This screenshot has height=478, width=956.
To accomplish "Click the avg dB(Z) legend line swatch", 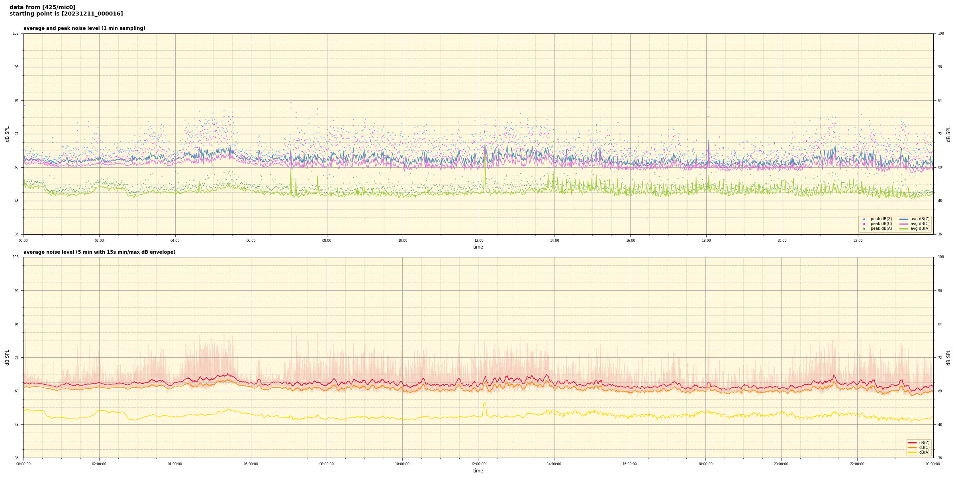I will (x=904, y=219).
